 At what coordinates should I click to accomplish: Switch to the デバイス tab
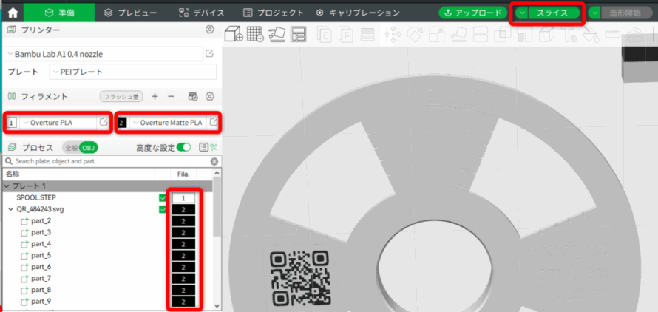201,13
